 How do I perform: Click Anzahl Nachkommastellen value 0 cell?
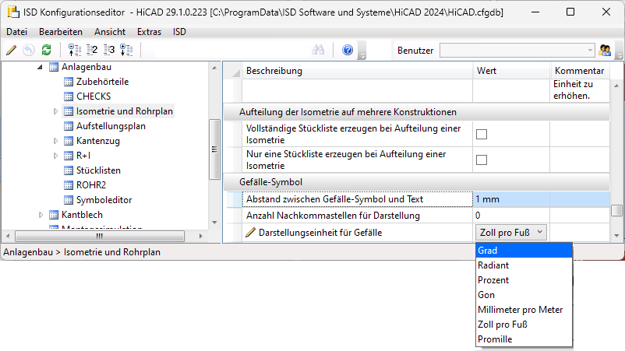tap(511, 216)
